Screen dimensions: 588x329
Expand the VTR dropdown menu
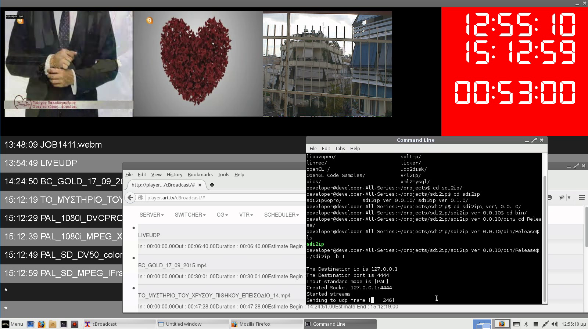pos(246,215)
